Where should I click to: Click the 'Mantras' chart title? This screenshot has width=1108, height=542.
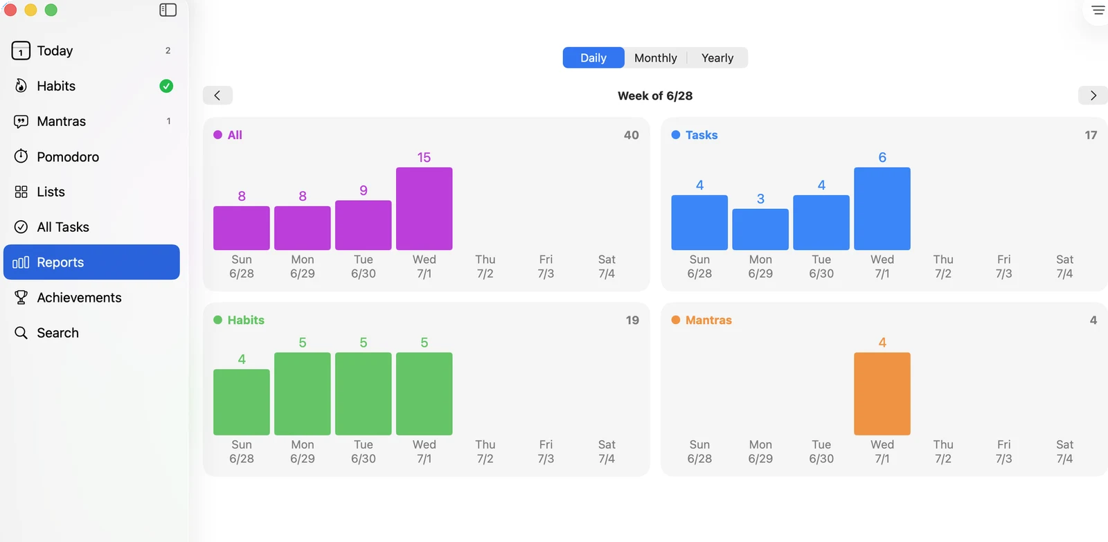coord(708,320)
